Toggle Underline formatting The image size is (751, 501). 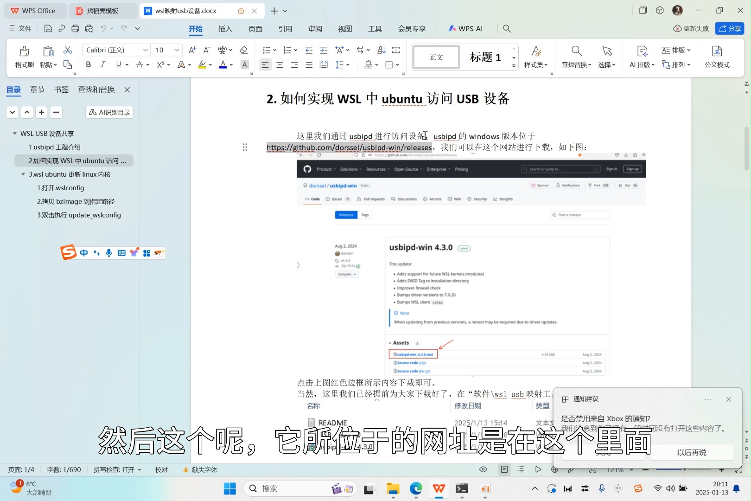pyautogui.click(x=119, y=64)
